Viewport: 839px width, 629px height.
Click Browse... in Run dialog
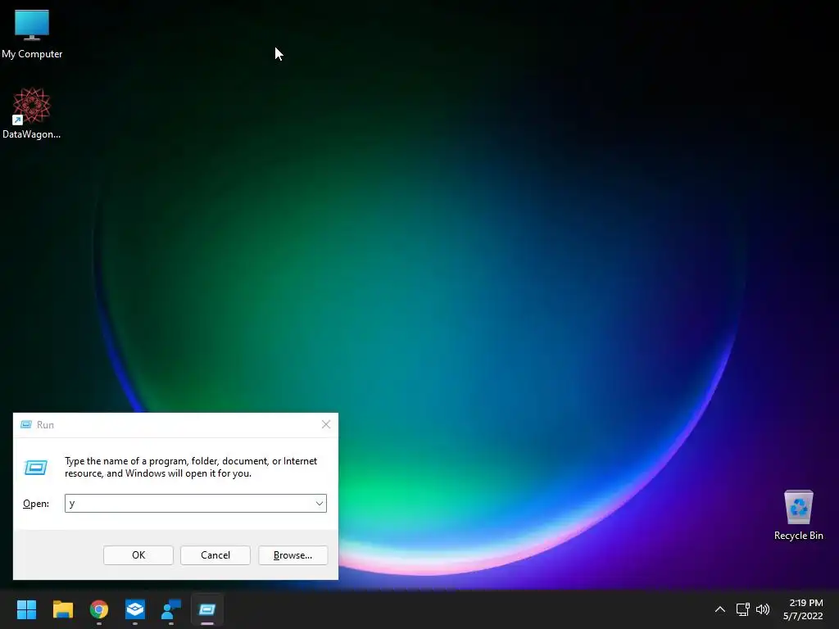(x=293, y=555)
